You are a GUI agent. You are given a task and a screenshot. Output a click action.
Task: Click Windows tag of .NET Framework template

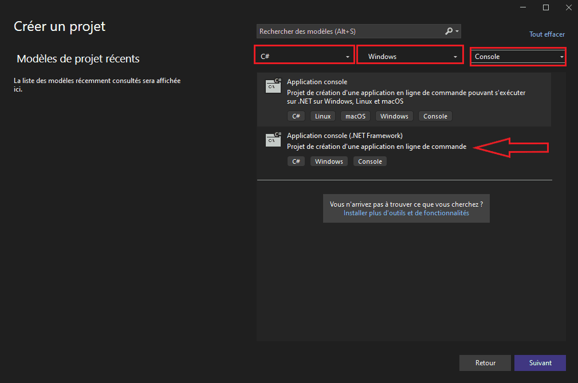point(329,161)
